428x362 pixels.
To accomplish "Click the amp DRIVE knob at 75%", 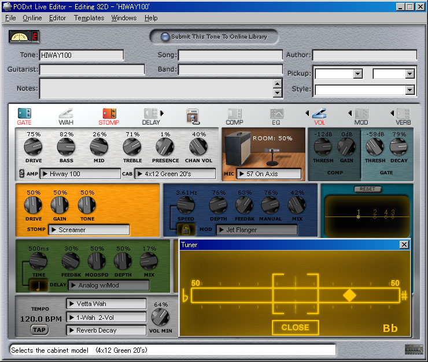I will click(33, 147).
